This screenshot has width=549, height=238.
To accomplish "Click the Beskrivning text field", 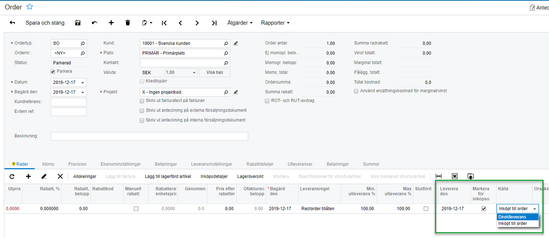I will click(149, 136).
